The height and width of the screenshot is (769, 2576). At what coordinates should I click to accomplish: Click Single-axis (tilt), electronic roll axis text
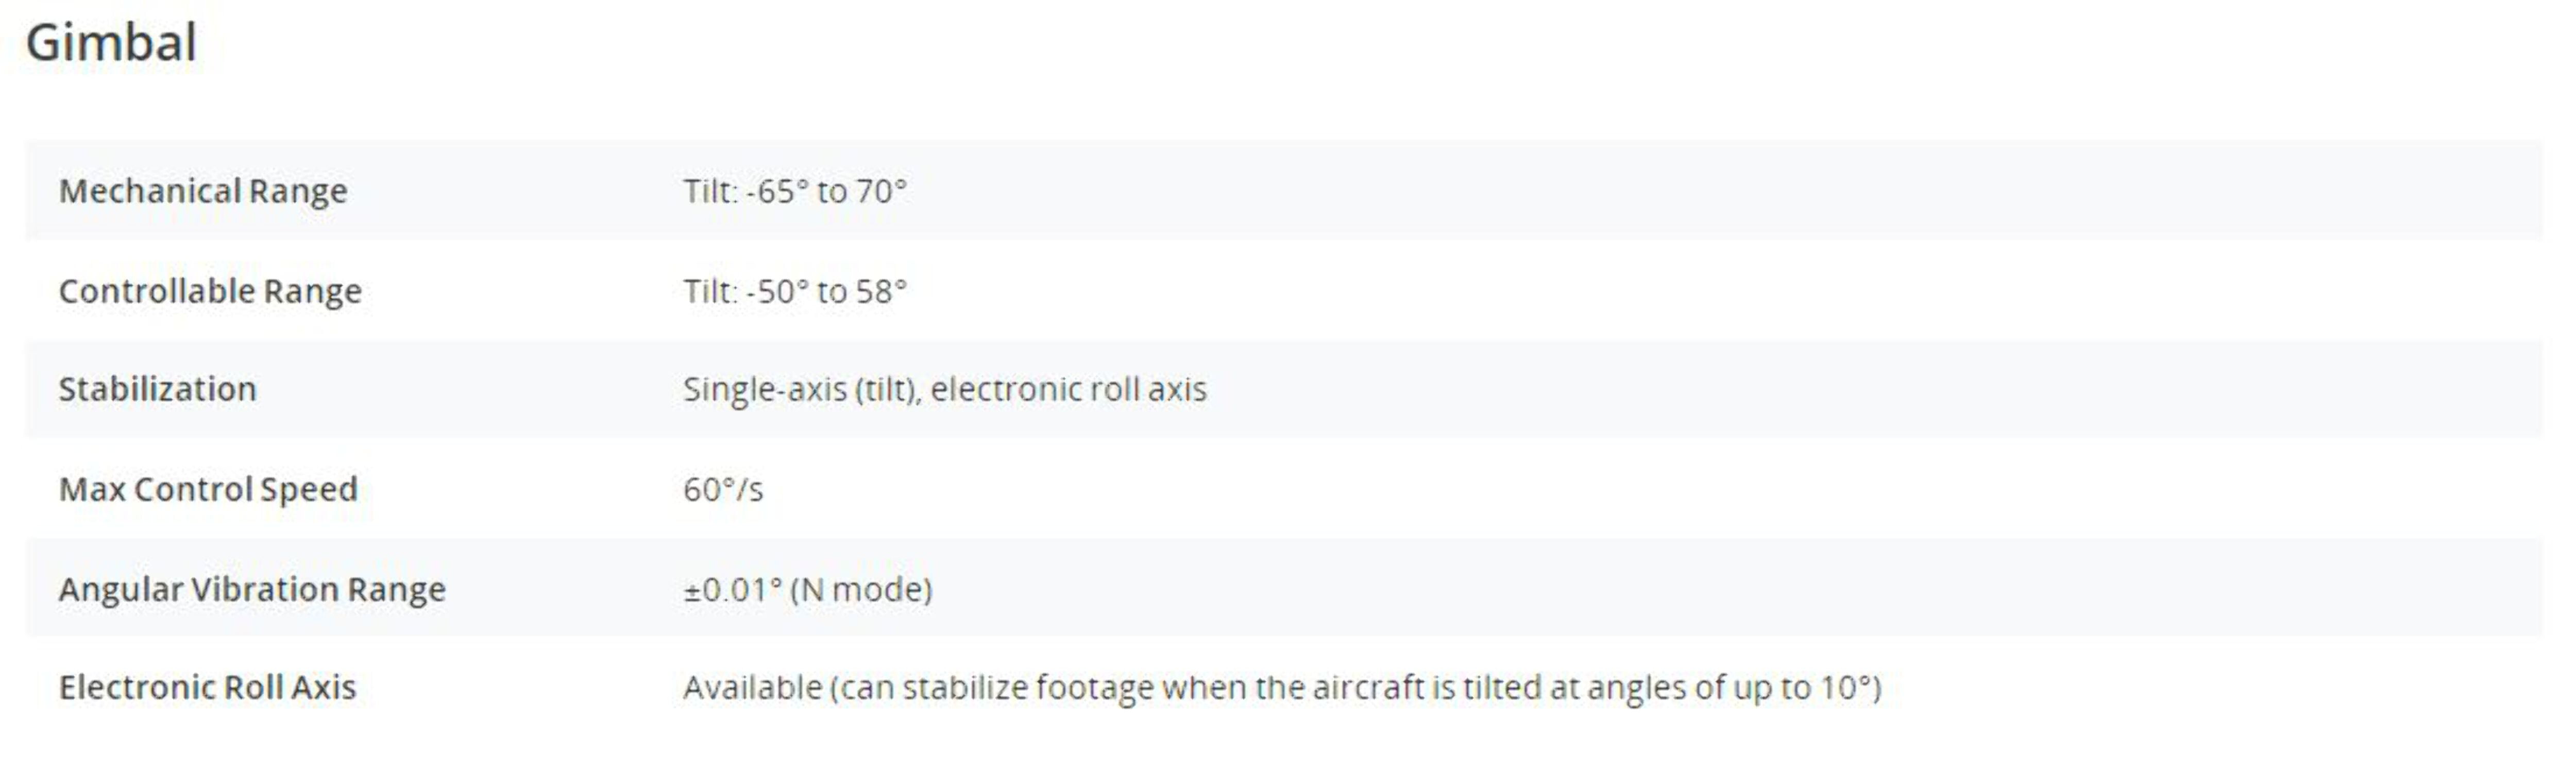[945, 389]
